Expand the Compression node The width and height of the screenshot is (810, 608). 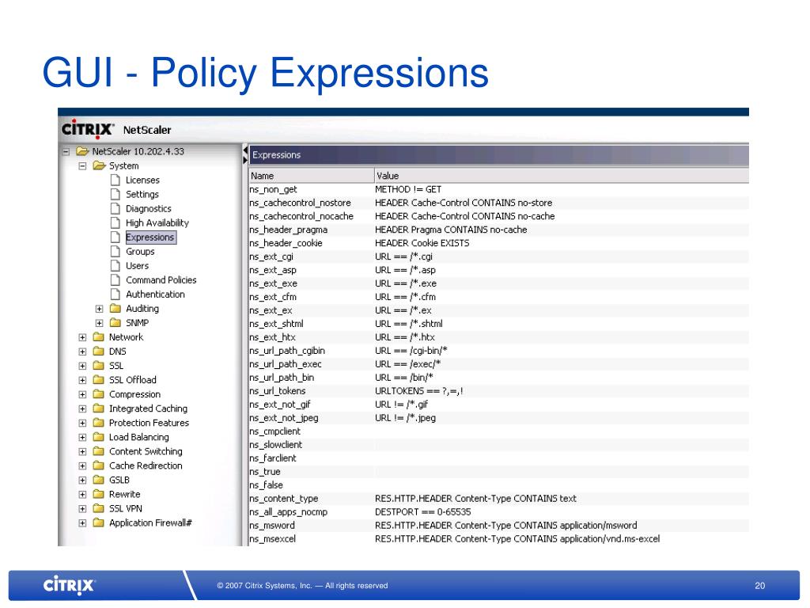(82, 394)
